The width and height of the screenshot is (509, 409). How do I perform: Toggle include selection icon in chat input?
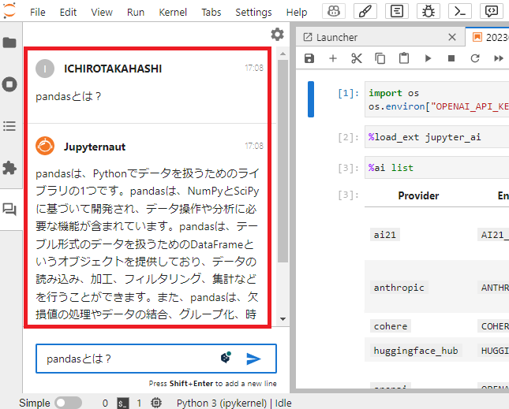226,358
